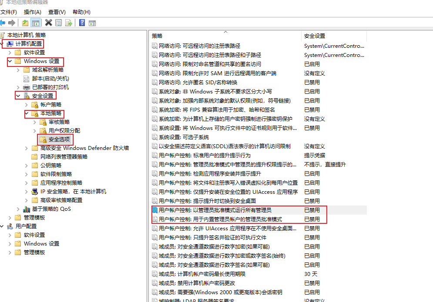433x302 pixels.
Task: Click the 计算机配置 computer icon
Action: (10, 44)
